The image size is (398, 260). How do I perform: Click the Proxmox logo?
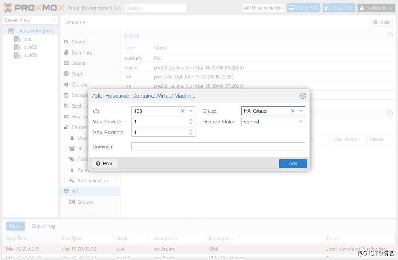[33, 8]
